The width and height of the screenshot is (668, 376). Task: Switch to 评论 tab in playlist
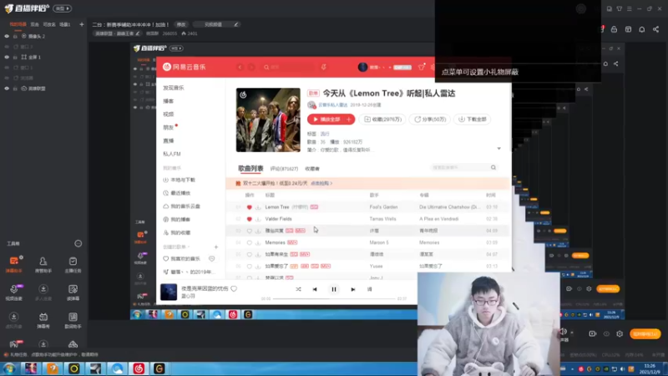pyautogui.click(x=284, y=169)
